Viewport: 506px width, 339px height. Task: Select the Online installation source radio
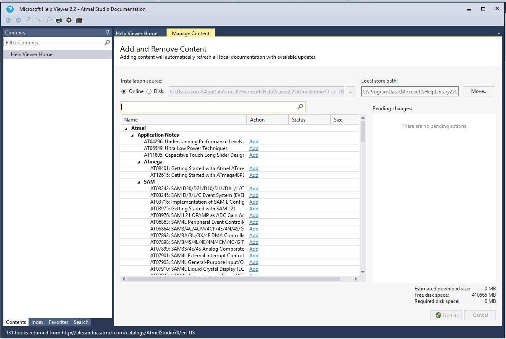point(123,91)
